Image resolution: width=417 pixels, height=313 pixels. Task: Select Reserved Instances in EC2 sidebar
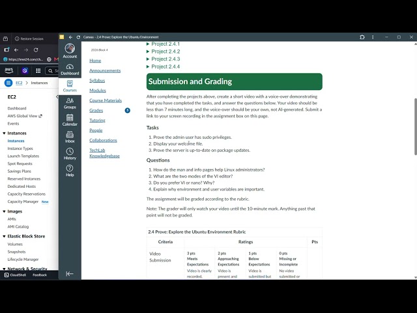coord(24,179)
